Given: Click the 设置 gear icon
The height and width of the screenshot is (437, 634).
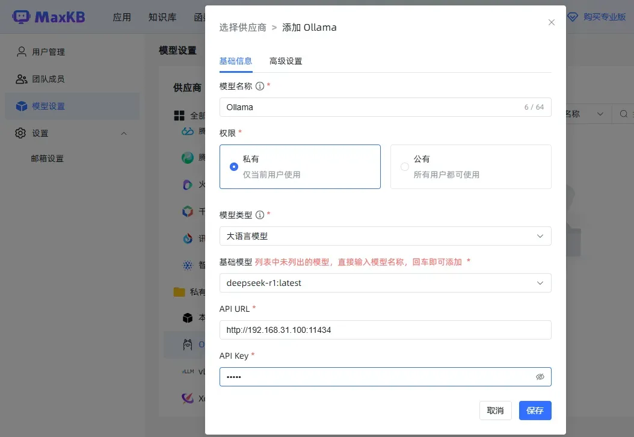Looking at the screenshot, I should click(x=21, y=133).
